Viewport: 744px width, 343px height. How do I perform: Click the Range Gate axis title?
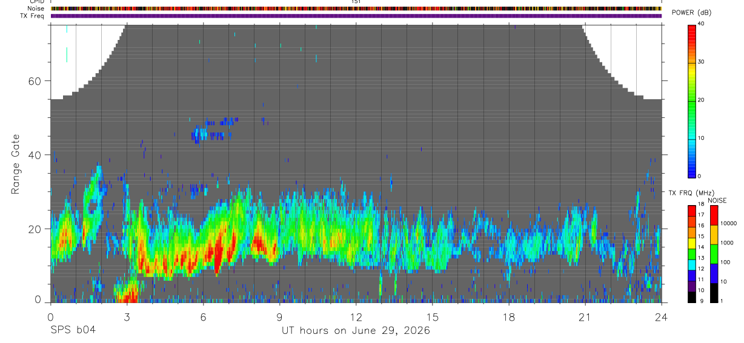point(16,165)
